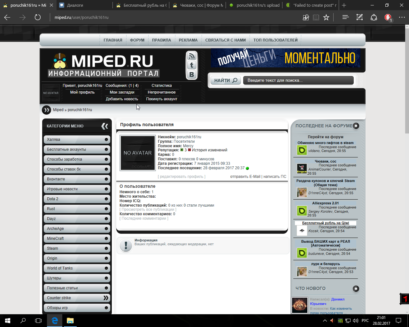
Task: Click the Непрочитанное link
Action: click(x=162, y=92)
